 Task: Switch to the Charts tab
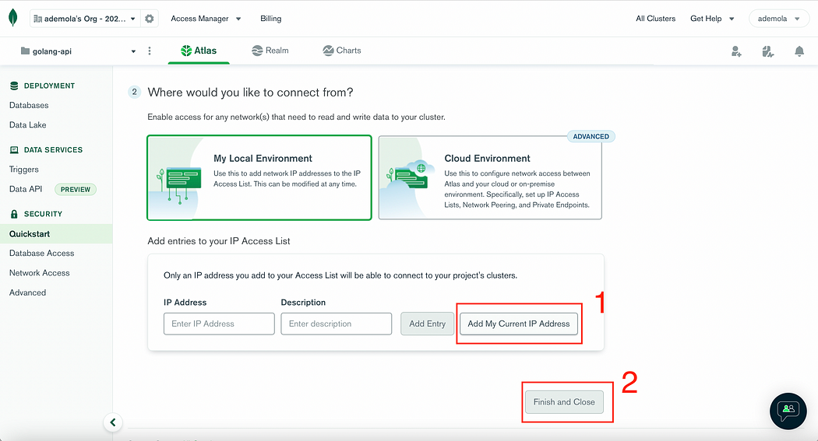[x=342, y=51]
